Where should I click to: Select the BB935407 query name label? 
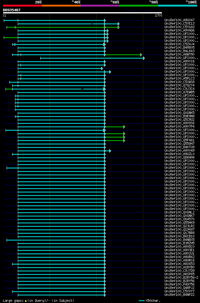pos(12,10)
